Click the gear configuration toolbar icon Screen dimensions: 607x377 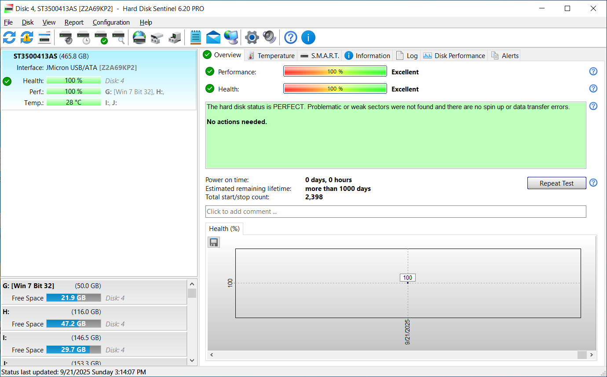[x=252, y=37]
